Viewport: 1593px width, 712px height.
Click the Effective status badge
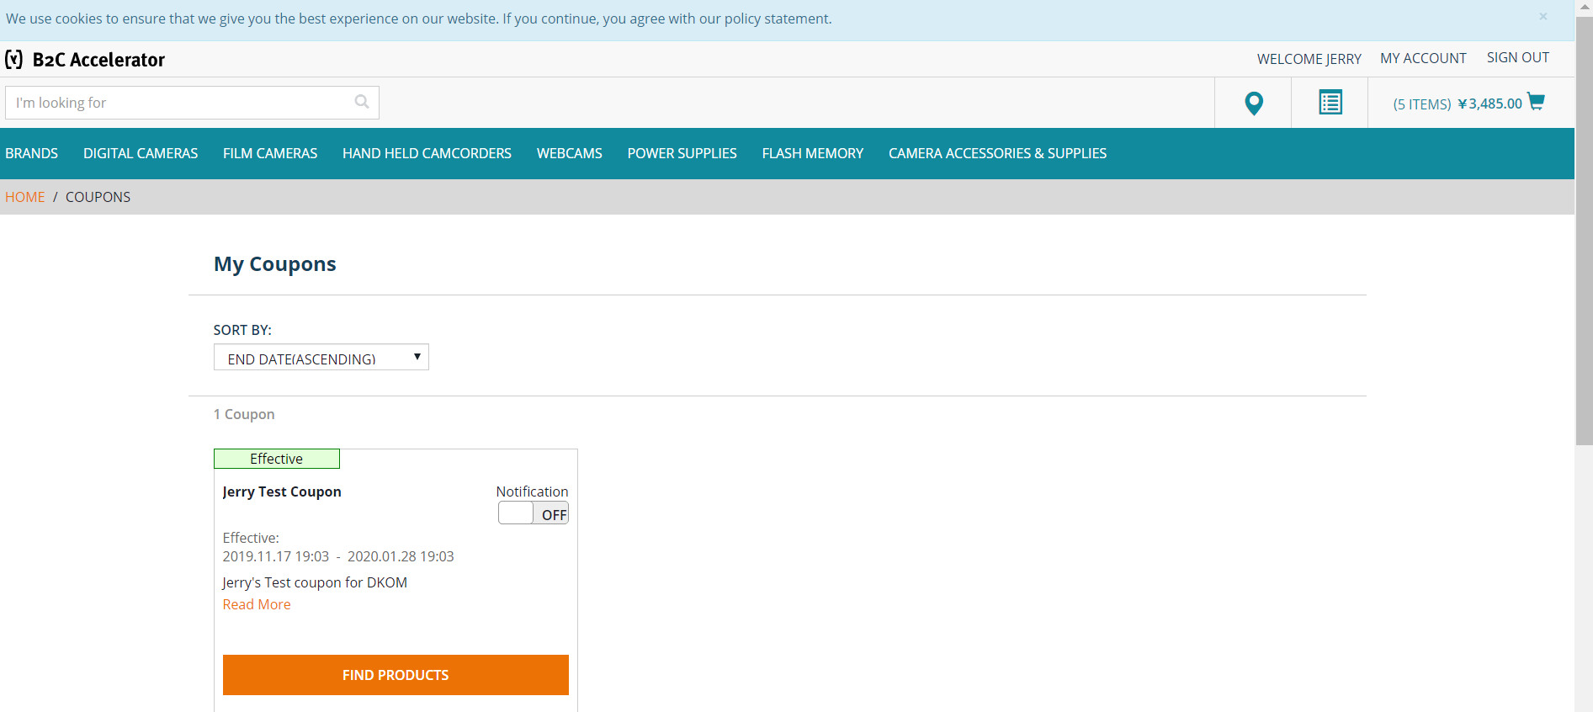click(x=277, y=459)
